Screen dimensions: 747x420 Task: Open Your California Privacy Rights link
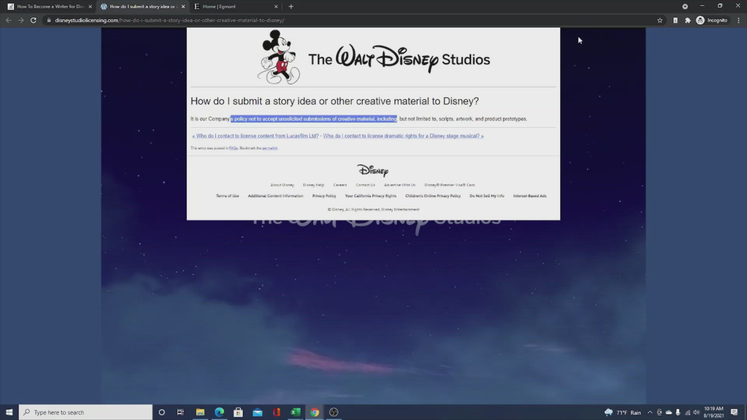371,196
